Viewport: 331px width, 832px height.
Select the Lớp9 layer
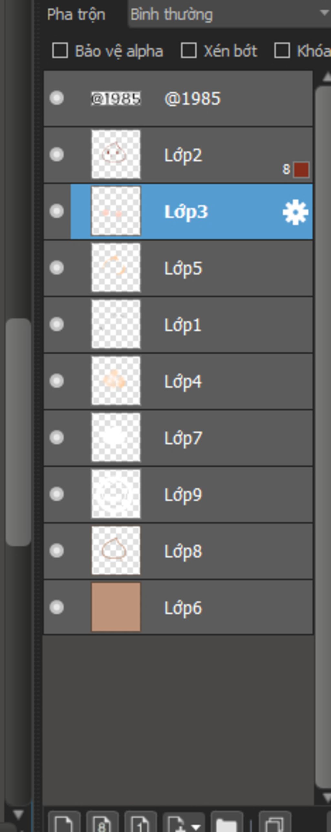pos(178,494)
